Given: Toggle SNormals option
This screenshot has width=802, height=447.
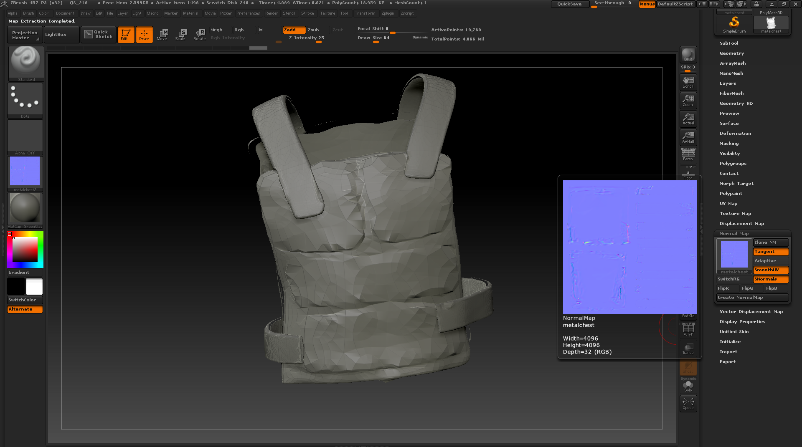Looking at the screenshot, I should pos(771,279).
